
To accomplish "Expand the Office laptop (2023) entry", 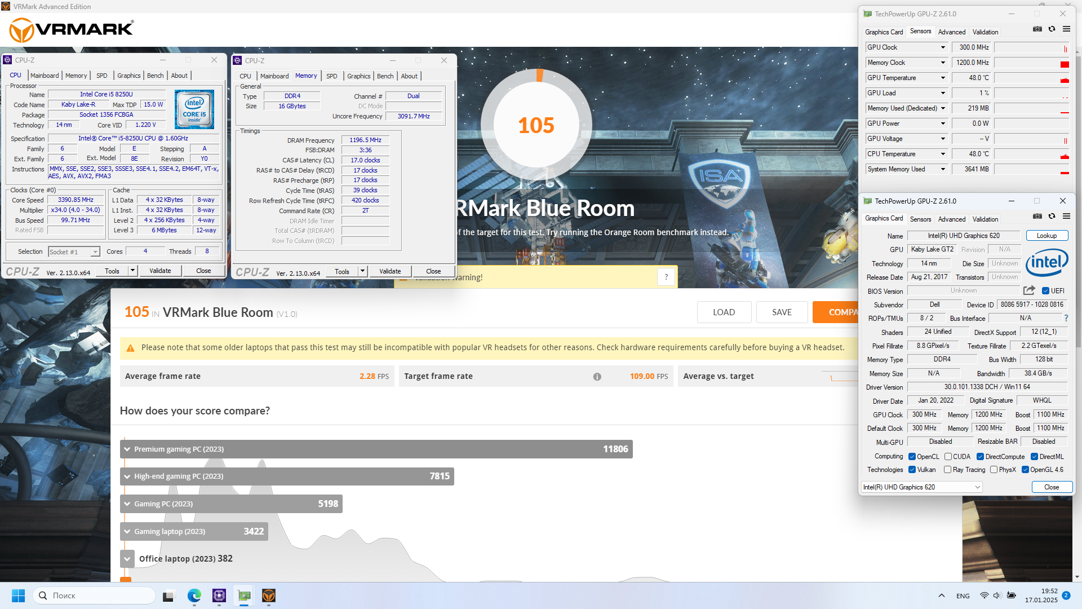I will point(127,559).
